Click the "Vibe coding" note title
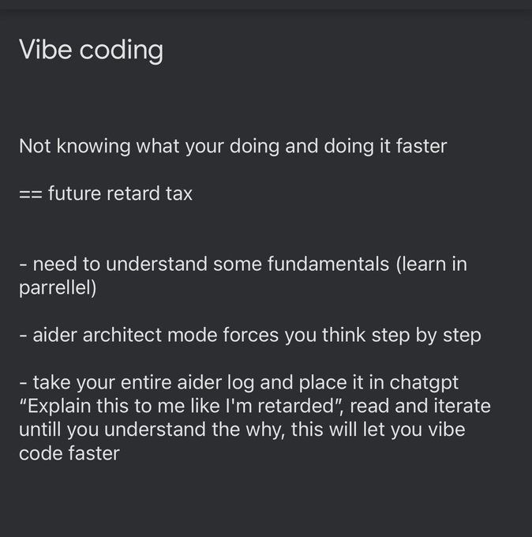Image resolution: width=532 pixels, height=537 pixels. 91,51
